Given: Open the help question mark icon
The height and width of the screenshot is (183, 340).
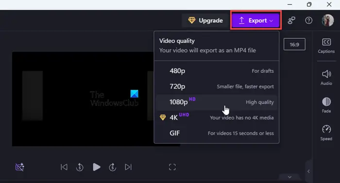Looking at the screenshot, I should tap(308, 20).
